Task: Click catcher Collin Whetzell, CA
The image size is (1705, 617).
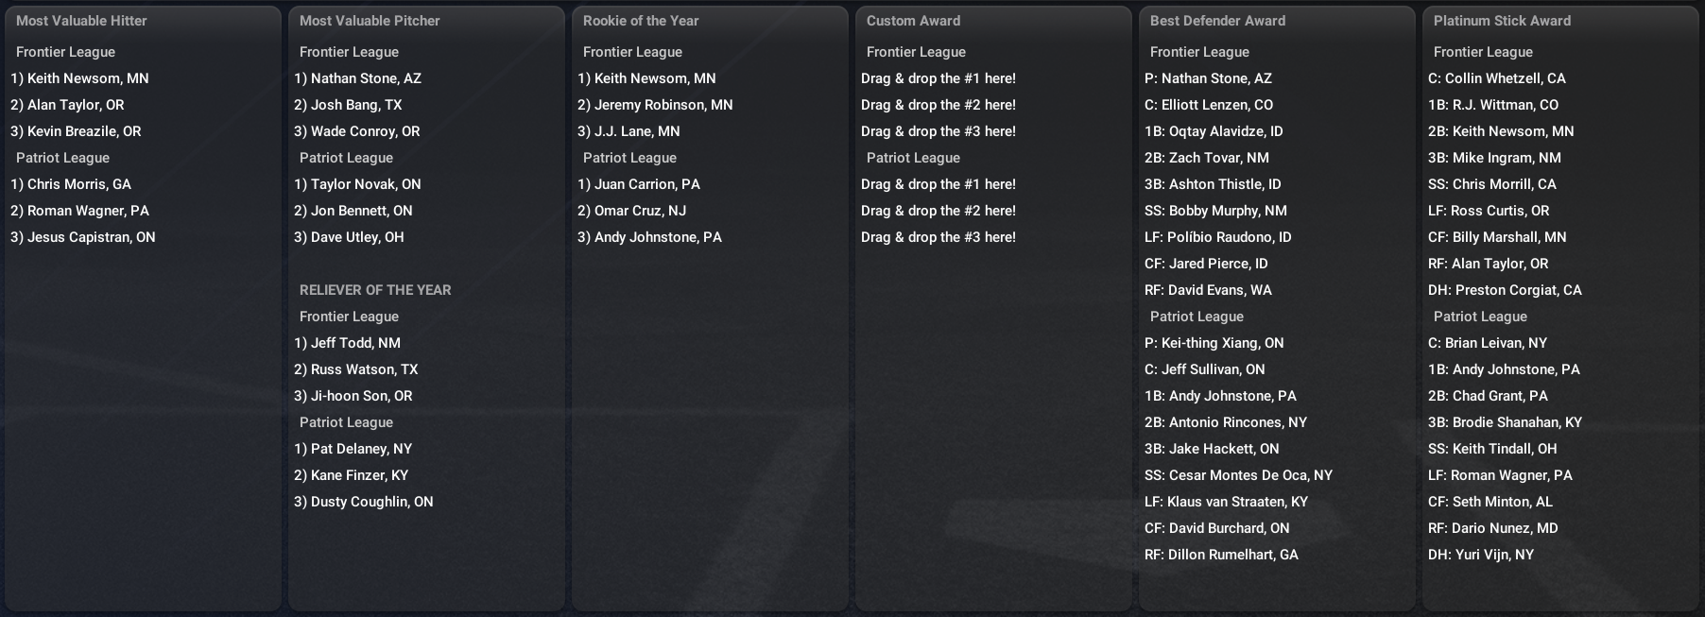Action: [1505, 78]
